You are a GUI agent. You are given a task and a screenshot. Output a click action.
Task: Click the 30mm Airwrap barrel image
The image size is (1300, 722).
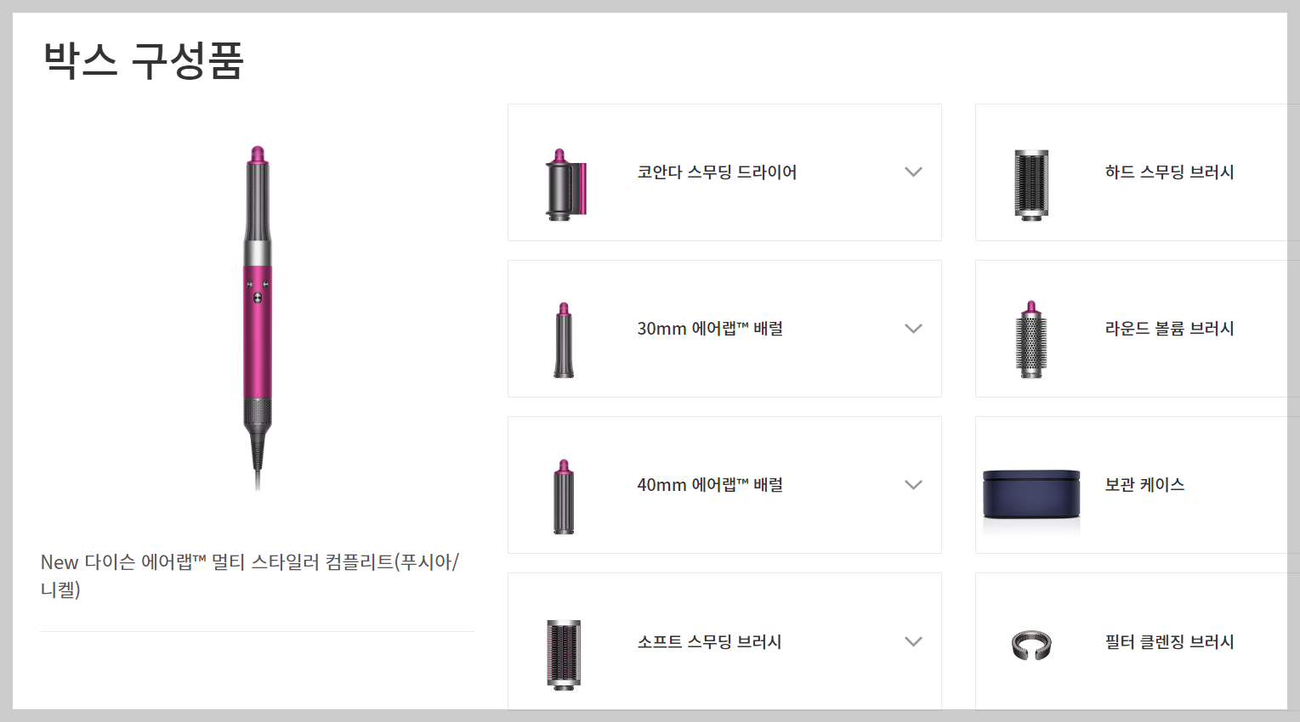564,340
